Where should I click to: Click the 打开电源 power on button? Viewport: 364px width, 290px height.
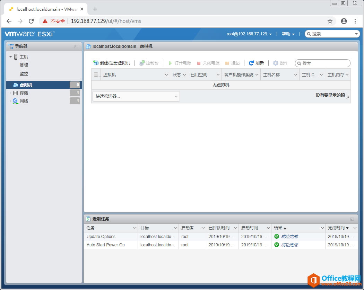click(180, 63)
